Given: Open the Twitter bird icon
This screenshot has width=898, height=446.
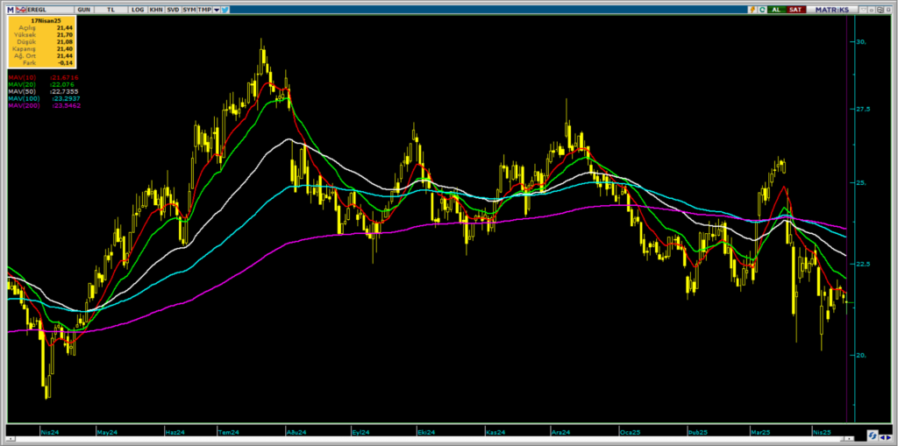Looking at the screenshot, I should [225, 9].
